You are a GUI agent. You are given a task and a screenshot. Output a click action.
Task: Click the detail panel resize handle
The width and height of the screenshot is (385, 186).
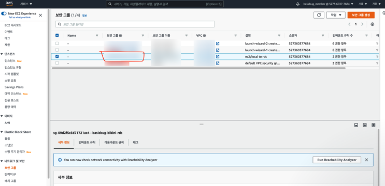point(202,125)
